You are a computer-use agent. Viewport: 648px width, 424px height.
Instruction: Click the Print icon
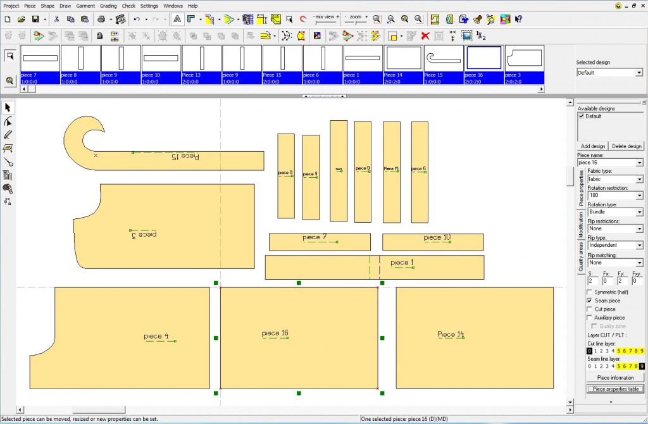pos(101,20)
